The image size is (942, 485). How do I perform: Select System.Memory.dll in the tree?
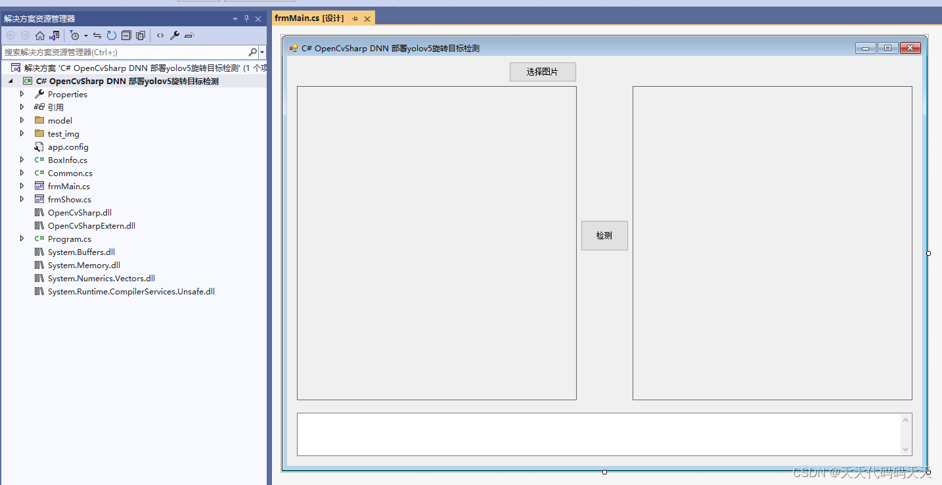(x=84, y=265)
